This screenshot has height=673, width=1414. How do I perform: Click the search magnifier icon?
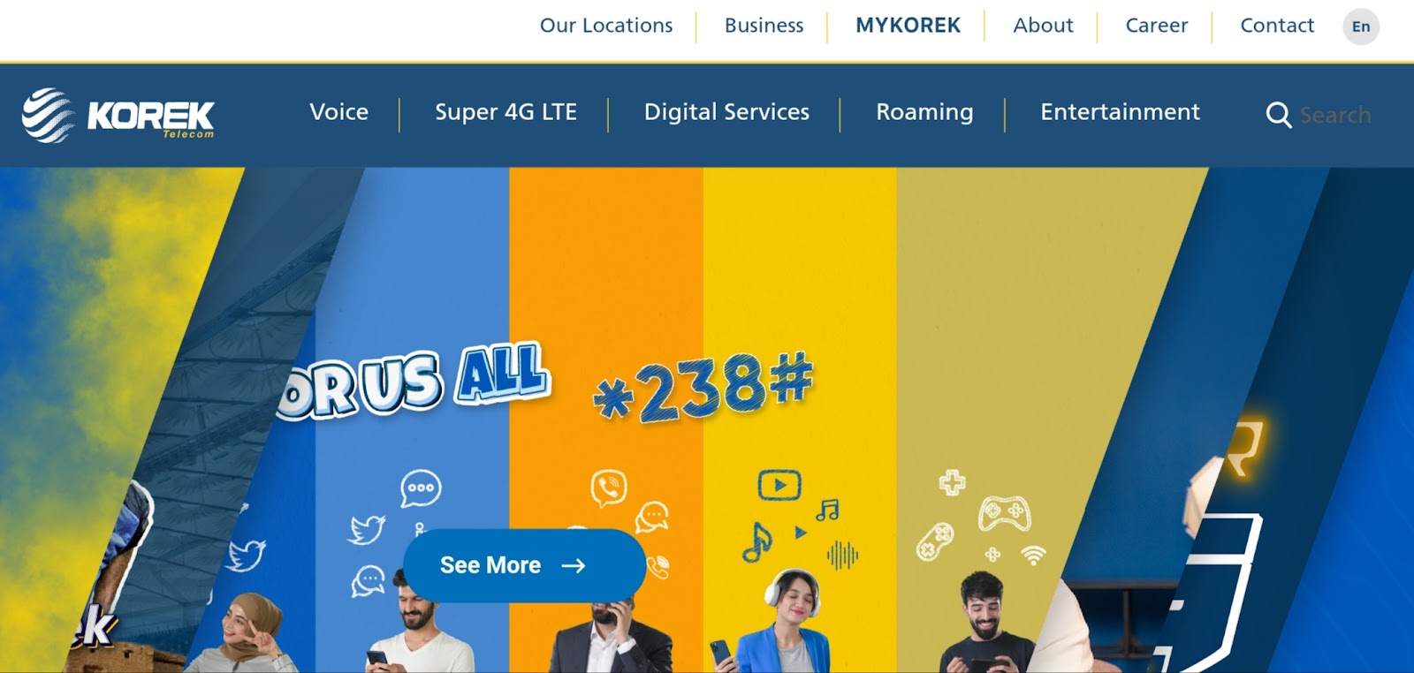pyautogui.click(x=1278, y=115)
